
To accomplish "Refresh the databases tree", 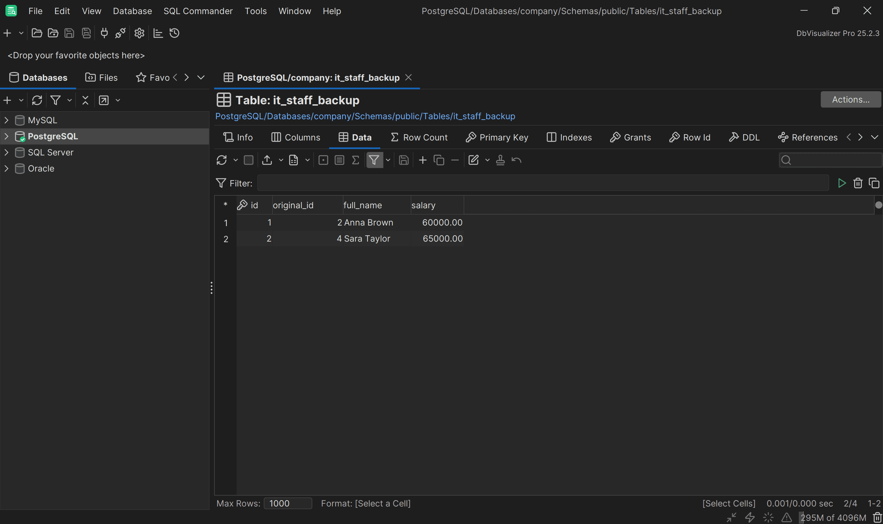I will (37, 100).
